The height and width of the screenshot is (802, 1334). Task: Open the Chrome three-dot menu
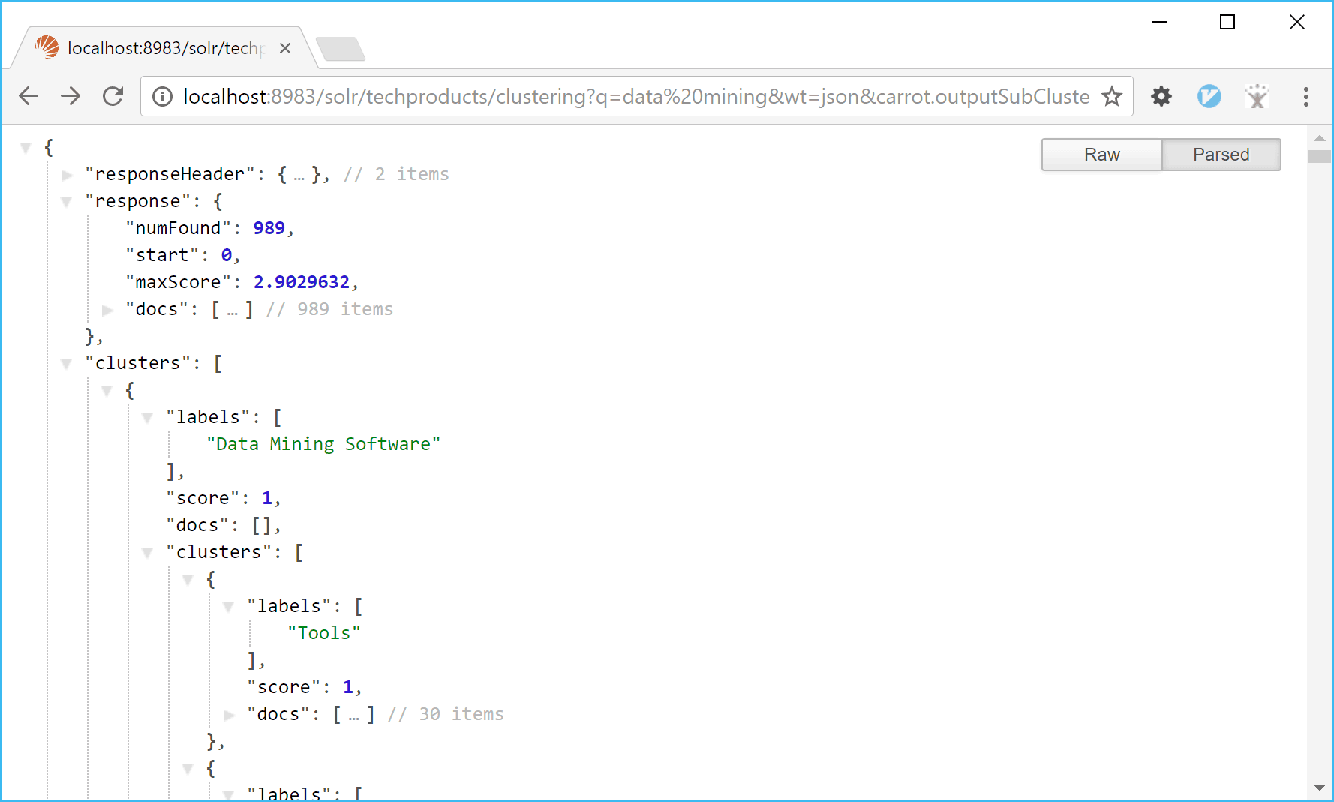tap(1305, 96)
